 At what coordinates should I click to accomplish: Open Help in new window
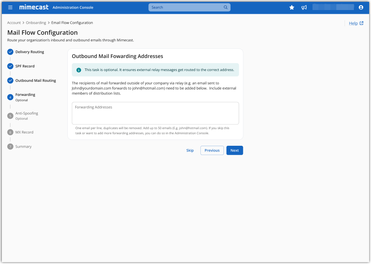click(x=356, y=23)
